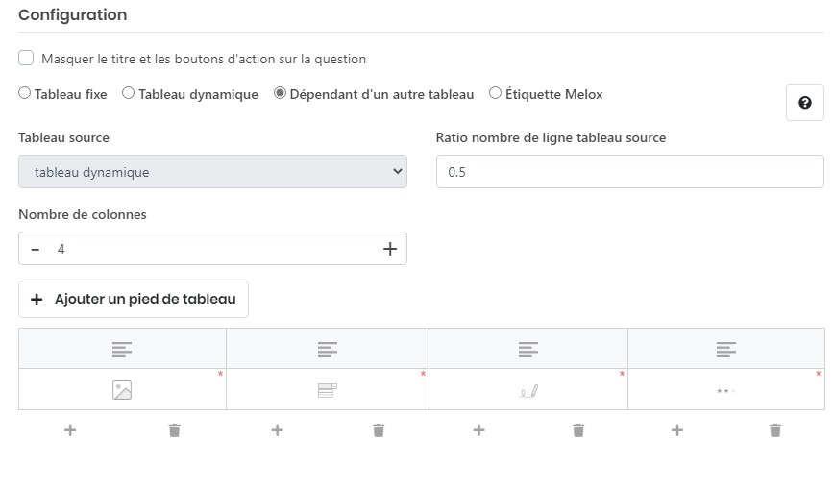834x488 pixels.
Task: Click the signature icon in third column
Action: click(528, 390)
